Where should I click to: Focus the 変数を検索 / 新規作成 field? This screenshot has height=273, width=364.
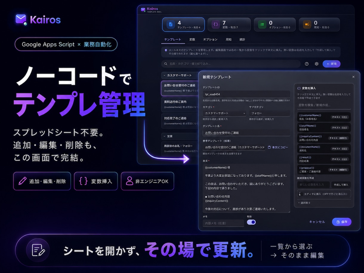coord(324,105)
